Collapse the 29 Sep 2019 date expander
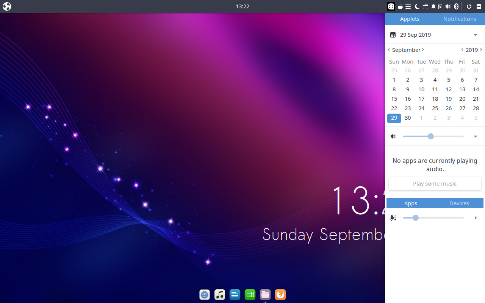Screen dimensions: 485x303 click(x=476, y=34)
